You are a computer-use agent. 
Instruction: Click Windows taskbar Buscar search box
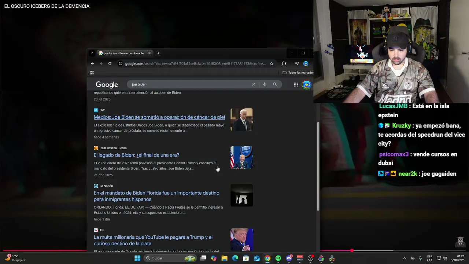pyautogui.click(x=170, y=258)
